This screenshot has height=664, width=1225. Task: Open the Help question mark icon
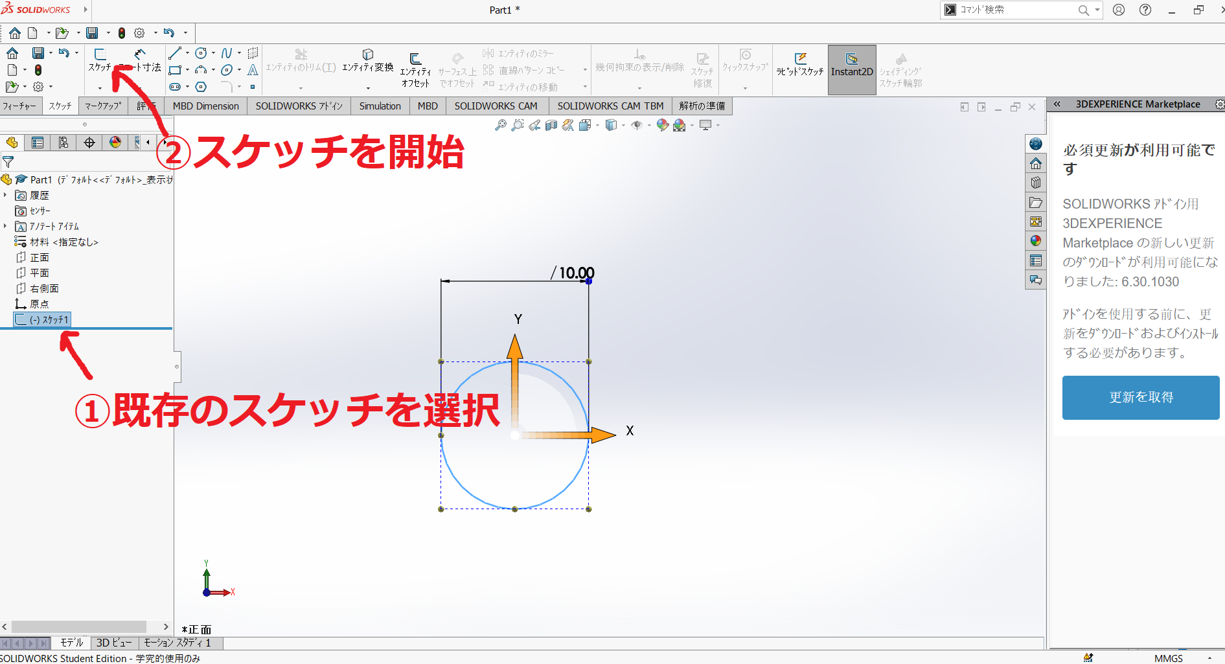(x=1145, y=10)
